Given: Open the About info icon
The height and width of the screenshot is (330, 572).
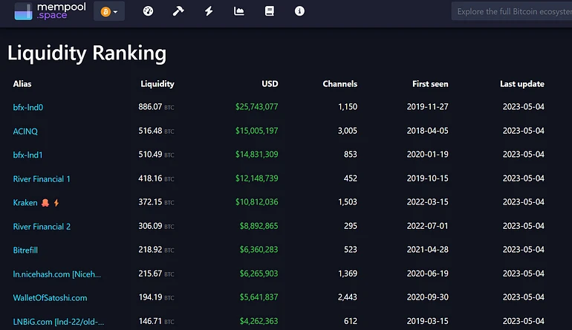Looking at the screenshot, I should (299, 12).
